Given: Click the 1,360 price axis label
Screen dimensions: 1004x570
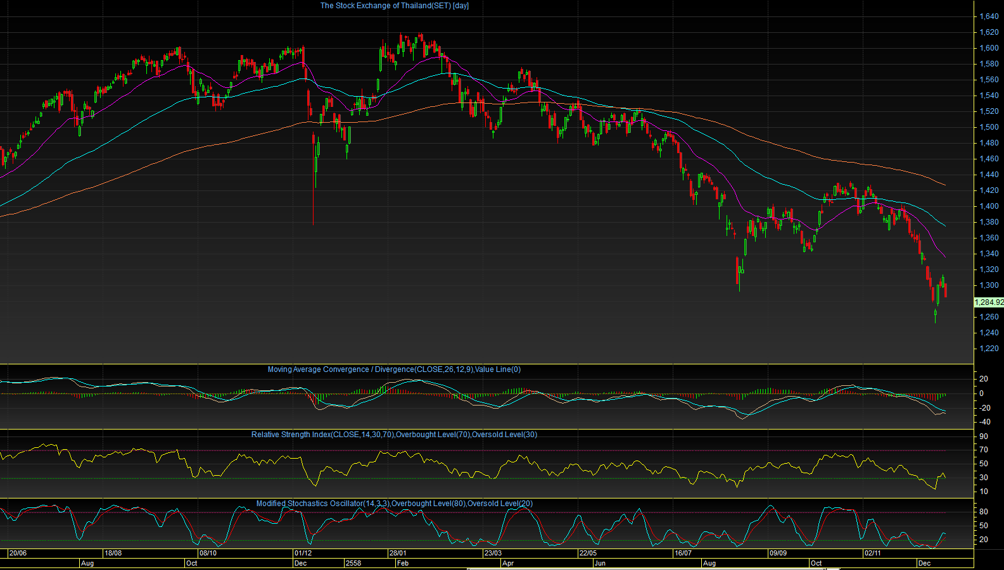Looking at the screenshot, I should click(989, 238).
